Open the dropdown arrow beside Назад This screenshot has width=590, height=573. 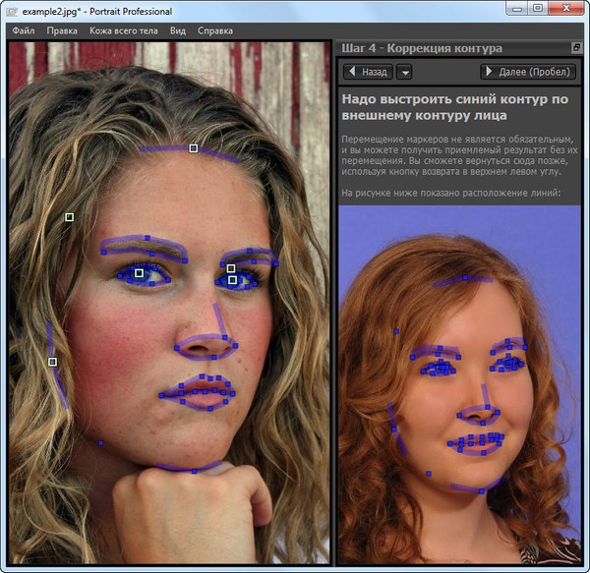tap(404, 72)
